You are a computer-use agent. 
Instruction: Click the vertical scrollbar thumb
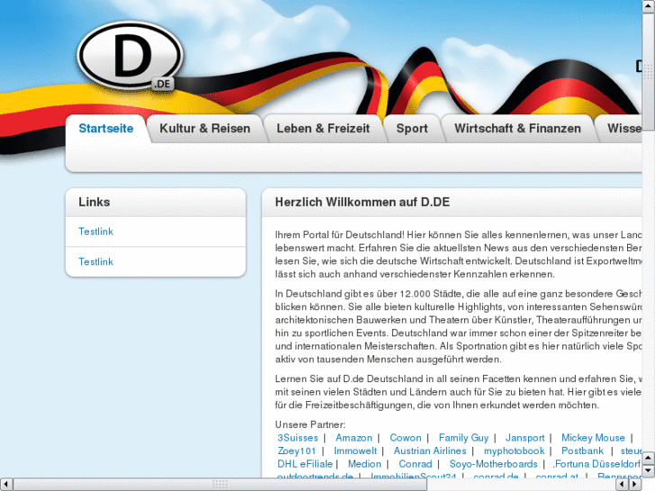[649, 71]
